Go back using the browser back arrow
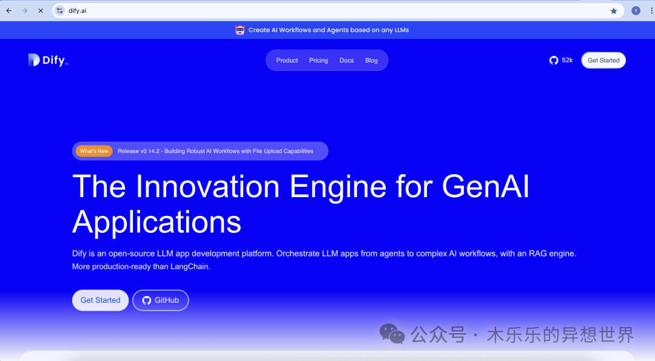The height and width of the screenshot is (361, 655). click(8, 11)
